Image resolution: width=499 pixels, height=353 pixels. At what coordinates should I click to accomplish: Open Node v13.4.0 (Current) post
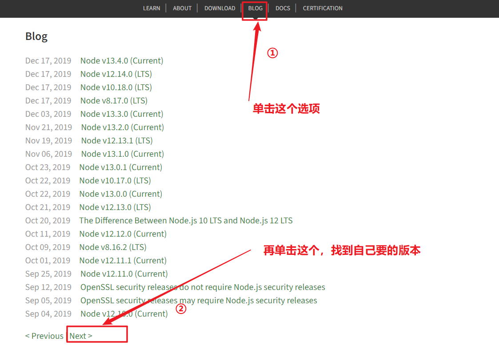point(122,61)
